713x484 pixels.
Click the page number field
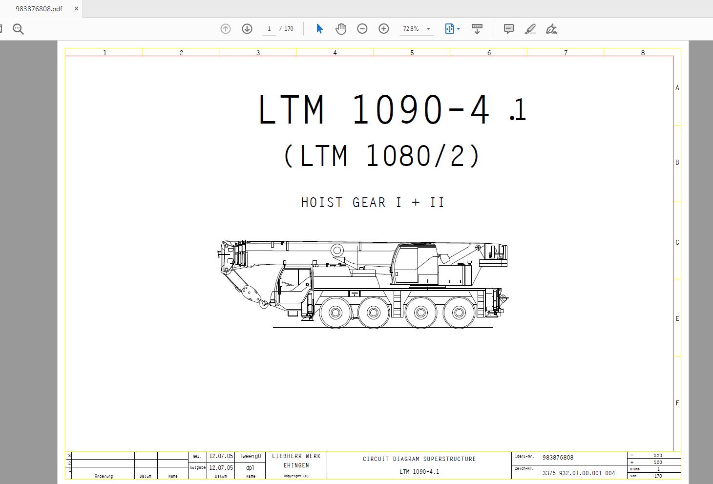(269, 29)
